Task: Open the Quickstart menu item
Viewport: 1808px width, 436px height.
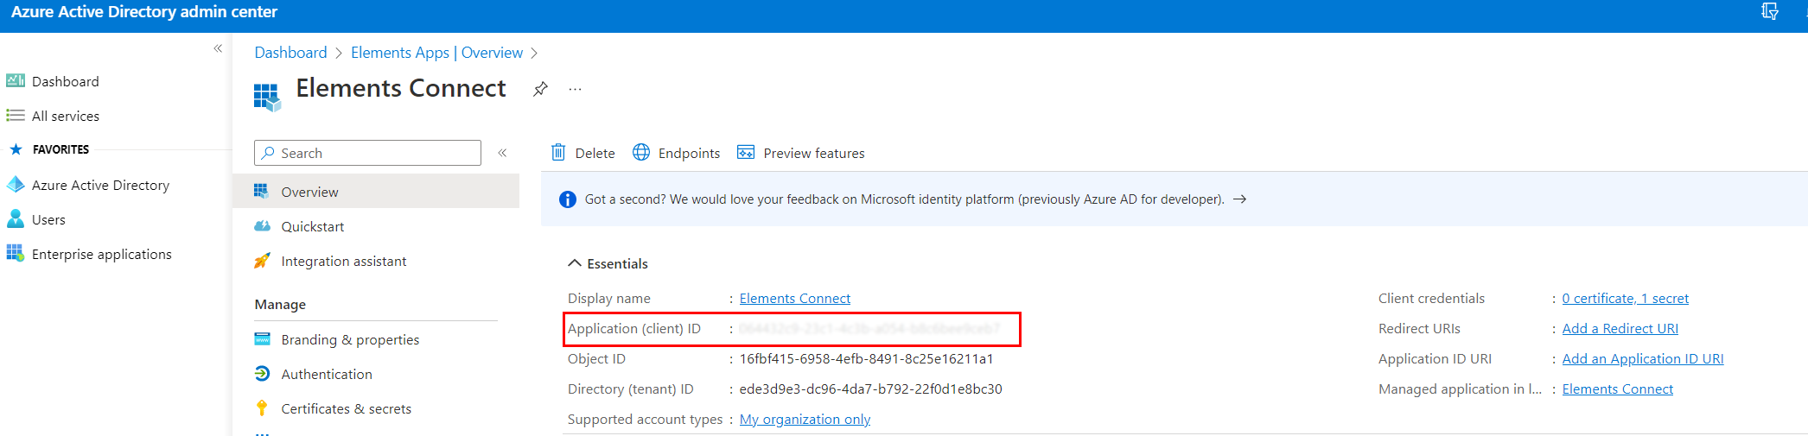Action: click(x=312, y=226)
